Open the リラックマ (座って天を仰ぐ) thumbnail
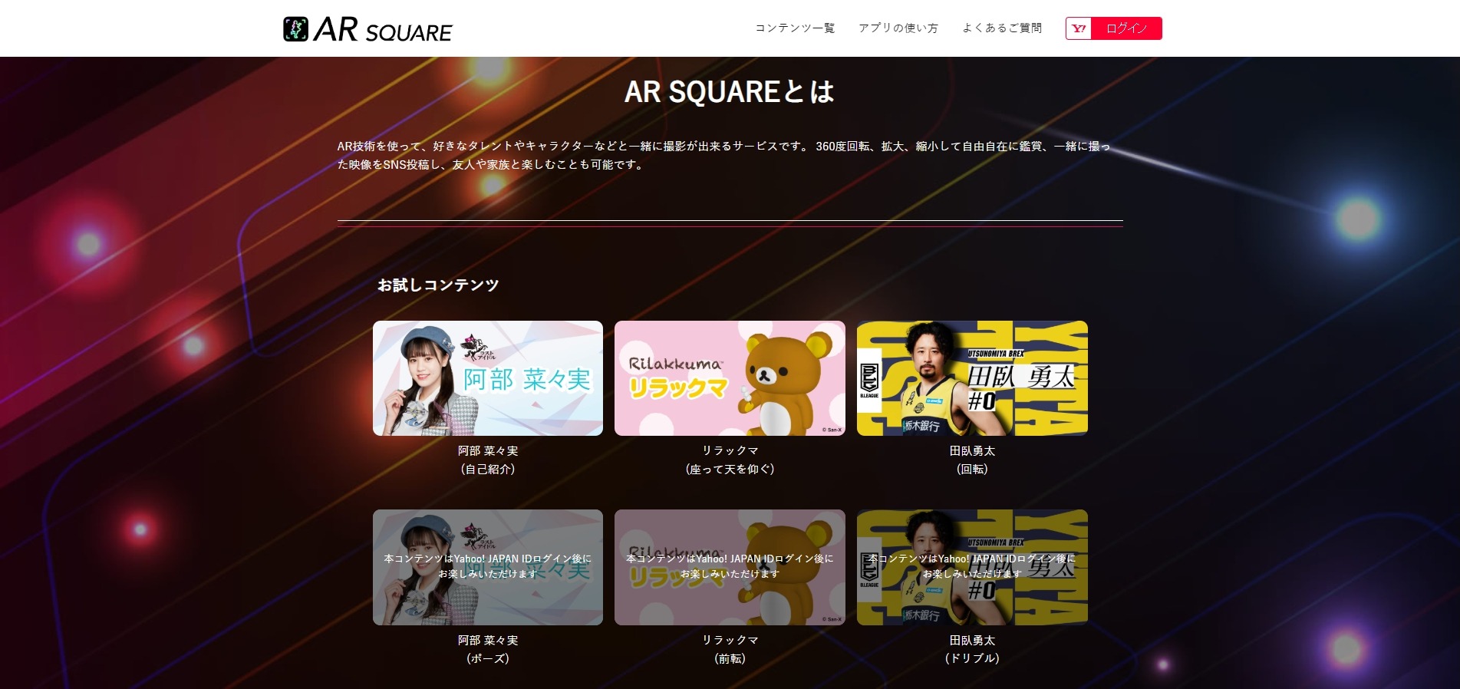The image size is (1460, 689). (x=730, y=378)
